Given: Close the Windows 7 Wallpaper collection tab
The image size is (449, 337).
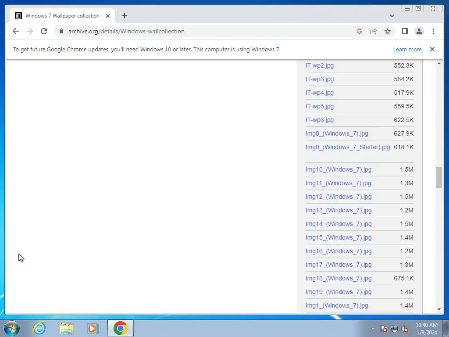Looking at the screenshot, I should pyautogui.click(x=108, y=16).
